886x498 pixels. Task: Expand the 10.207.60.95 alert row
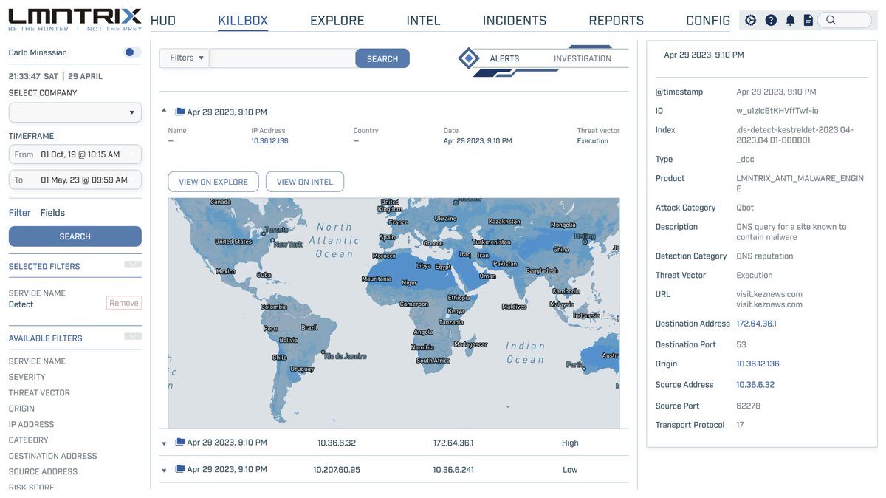coord(165,469)
